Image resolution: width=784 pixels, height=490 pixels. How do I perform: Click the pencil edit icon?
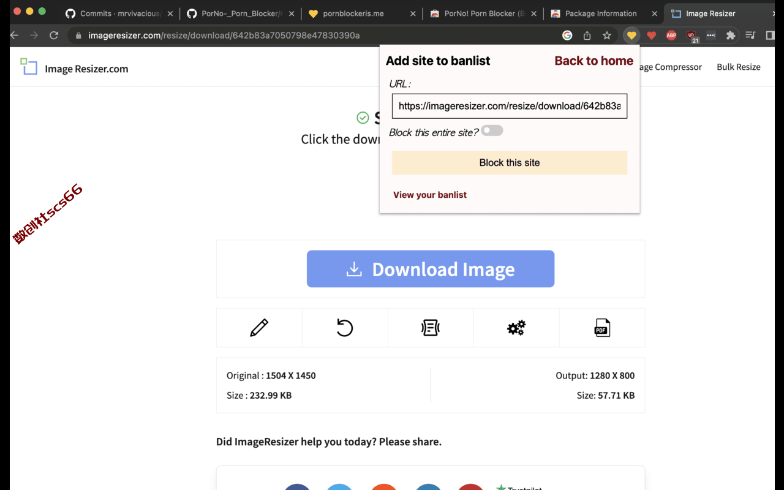(259, 328)
